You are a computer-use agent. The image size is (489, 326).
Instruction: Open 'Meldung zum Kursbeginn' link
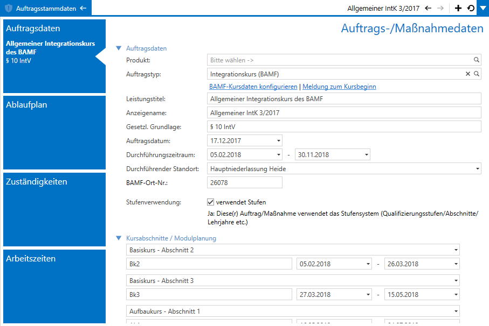[339, 87]
